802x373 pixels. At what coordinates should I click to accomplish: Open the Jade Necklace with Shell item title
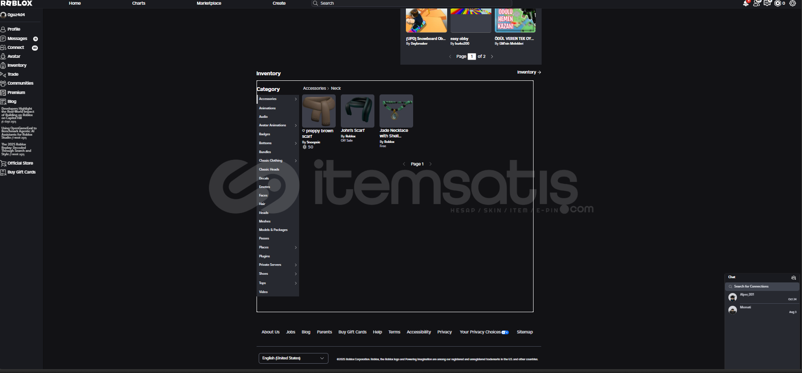pos(394,134)
